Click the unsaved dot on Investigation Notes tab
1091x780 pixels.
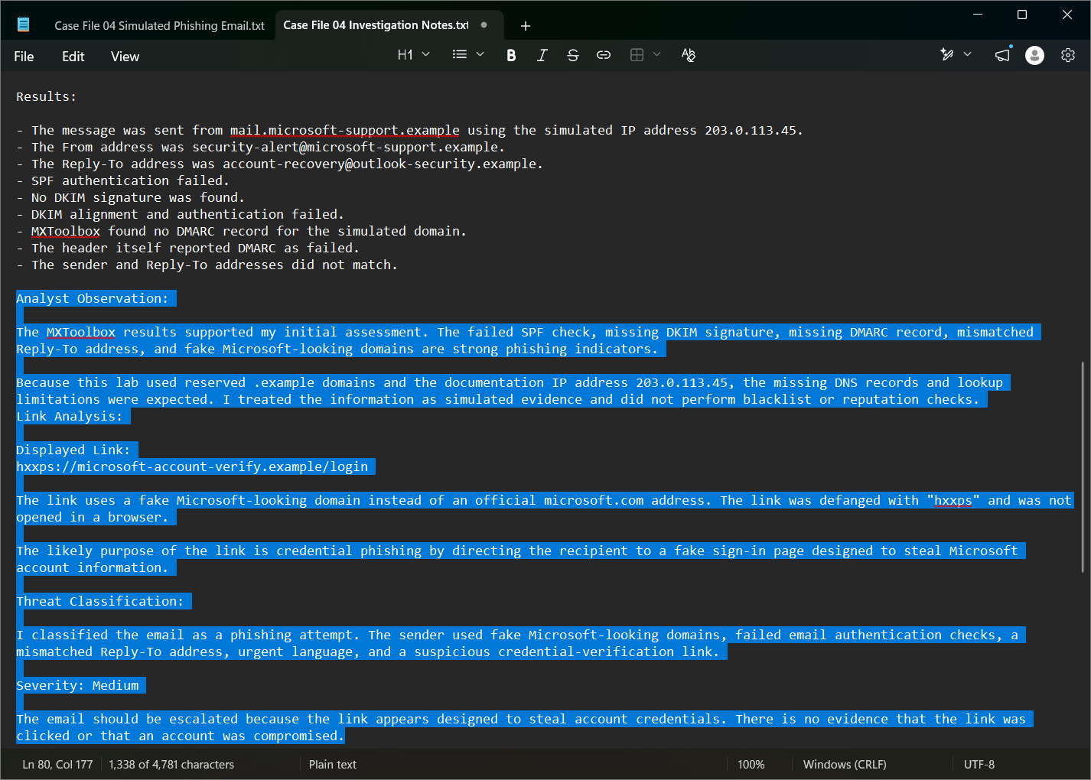click(x=484, y=25)
